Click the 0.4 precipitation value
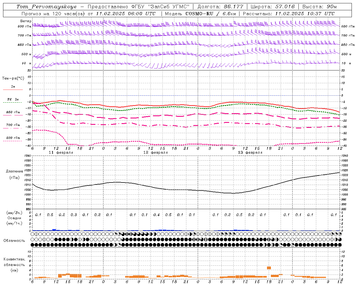 [157, 215]
